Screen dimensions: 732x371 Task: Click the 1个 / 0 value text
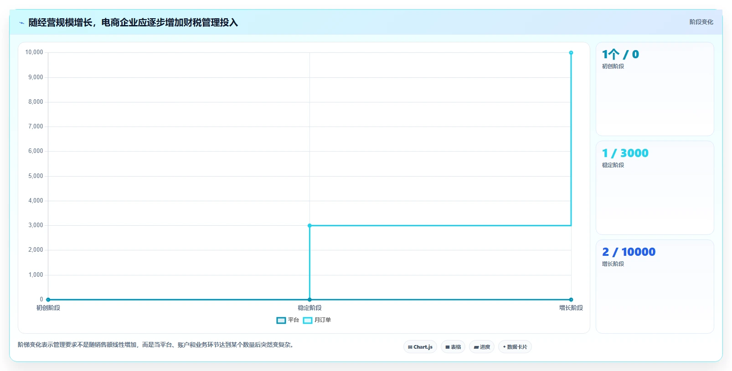[x=620, y=55]
